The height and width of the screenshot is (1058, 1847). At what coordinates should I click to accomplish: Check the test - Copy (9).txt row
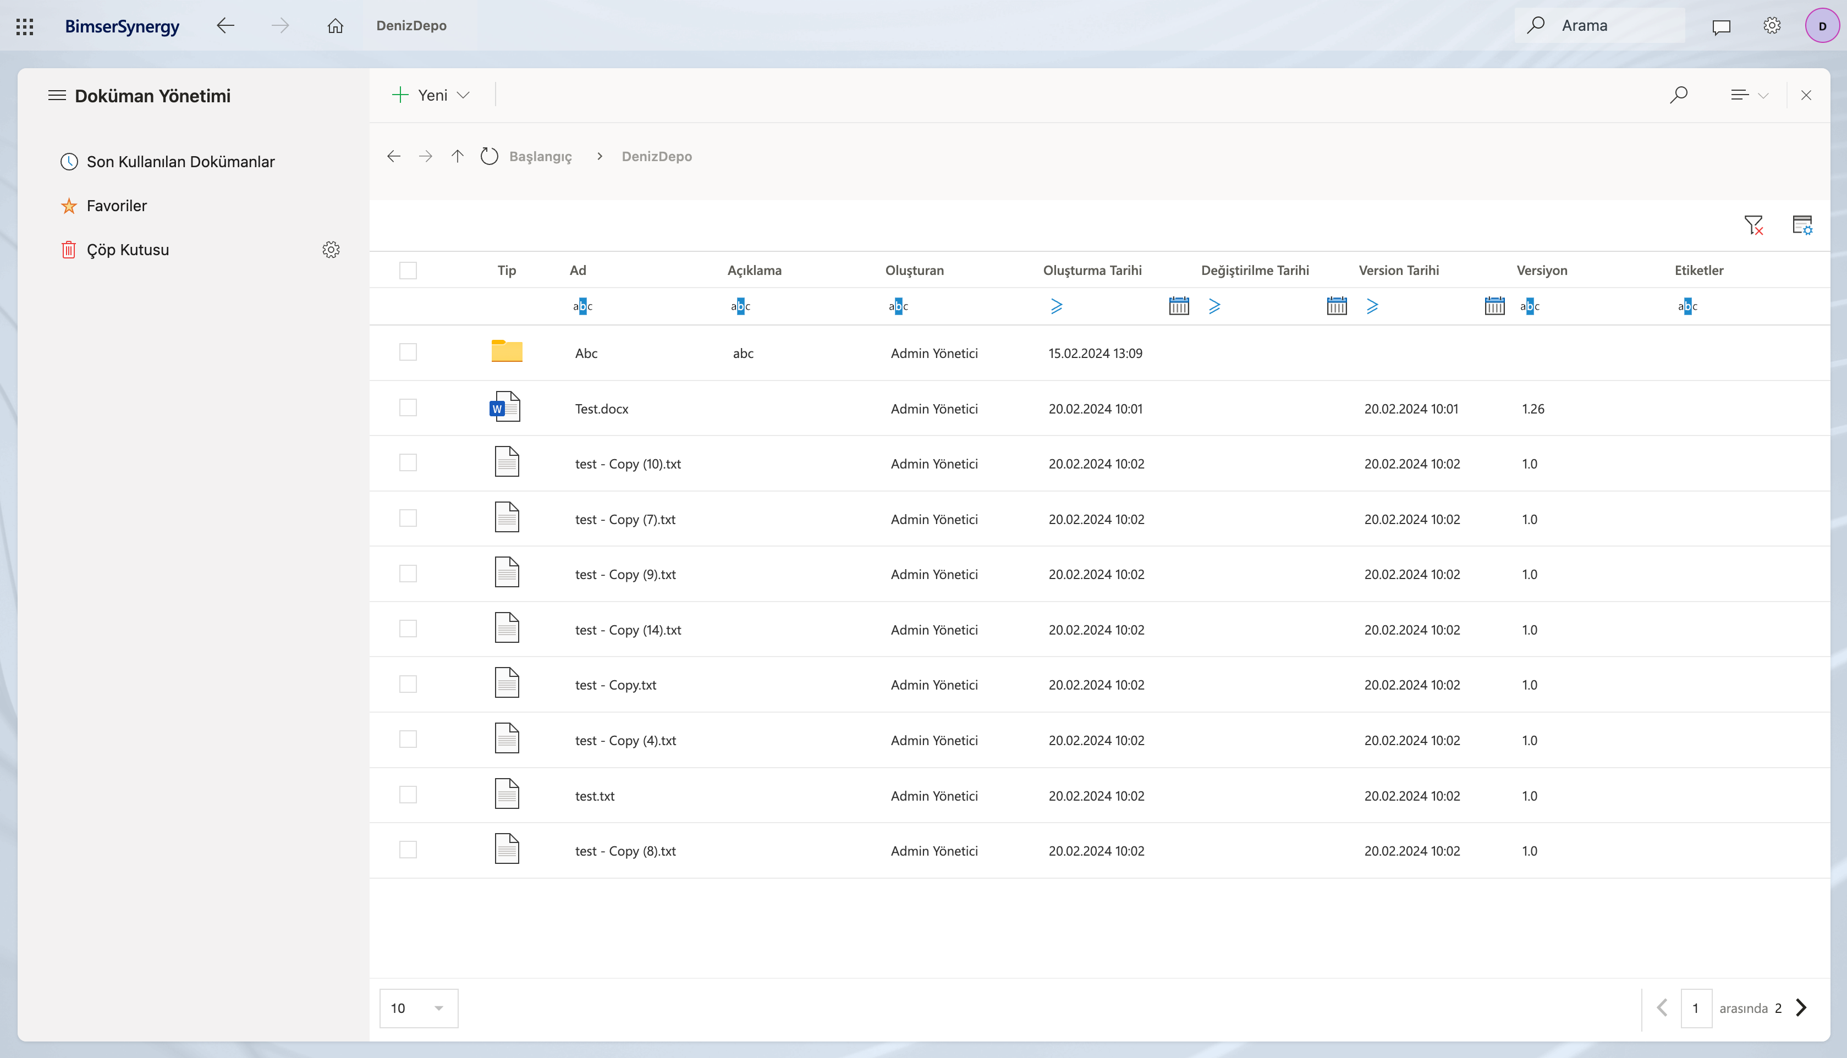coord(408,574)
